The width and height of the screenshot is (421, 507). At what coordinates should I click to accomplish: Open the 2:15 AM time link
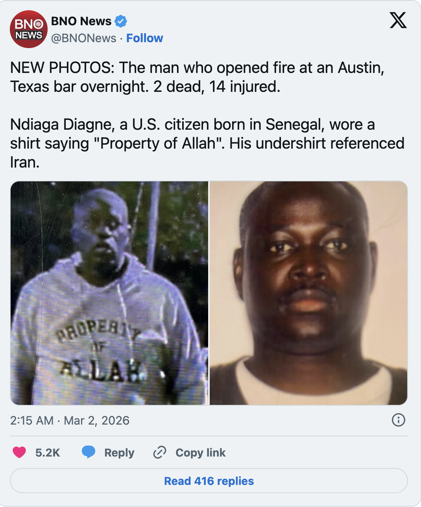[32, 420]
